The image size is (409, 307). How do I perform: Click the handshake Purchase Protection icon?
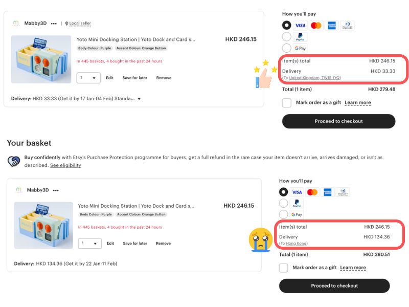tap(14, 161)
